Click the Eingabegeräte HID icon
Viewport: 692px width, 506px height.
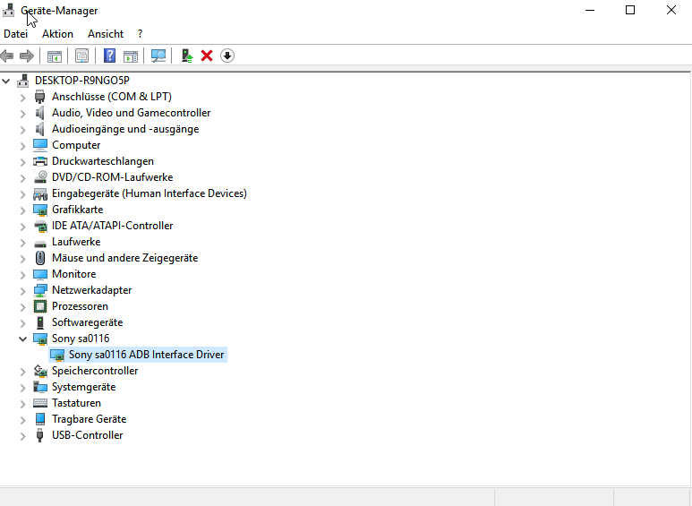point(40,193)
